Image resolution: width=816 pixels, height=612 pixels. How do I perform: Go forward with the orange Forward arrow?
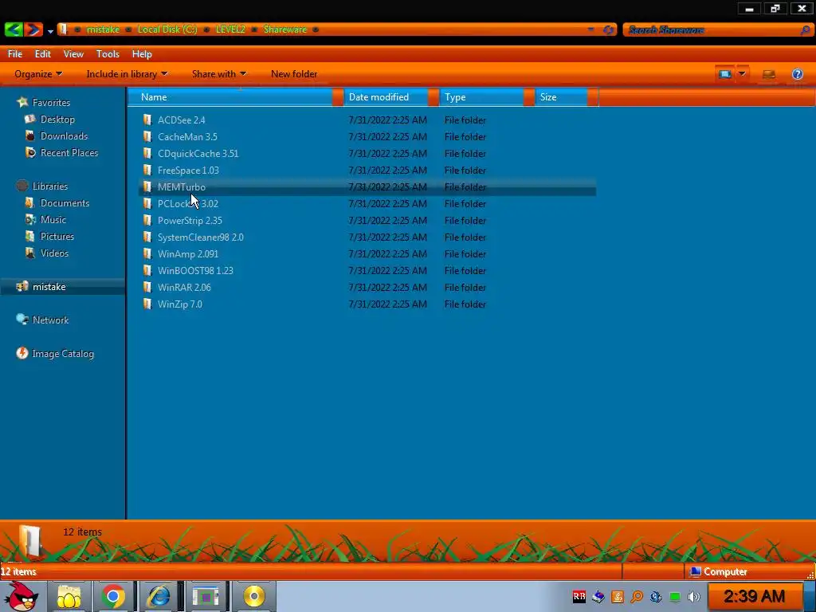pyautogui.click(x=33, y=29)
